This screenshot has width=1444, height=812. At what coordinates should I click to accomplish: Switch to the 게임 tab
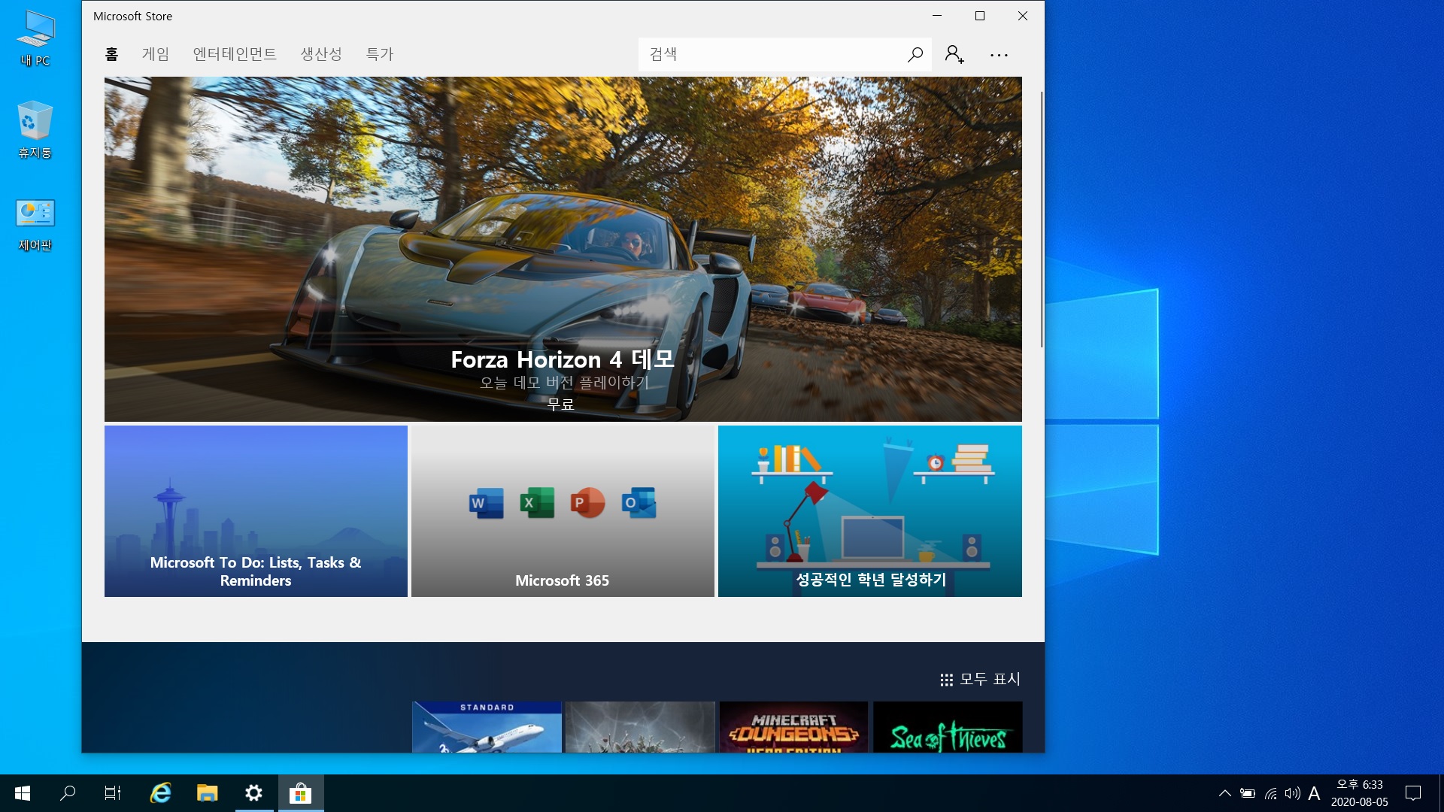(156, 54)
